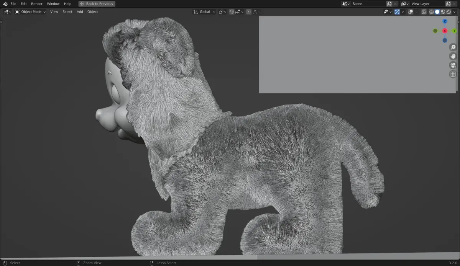Open the Window menu
The image size is (460, 266).
53,4
